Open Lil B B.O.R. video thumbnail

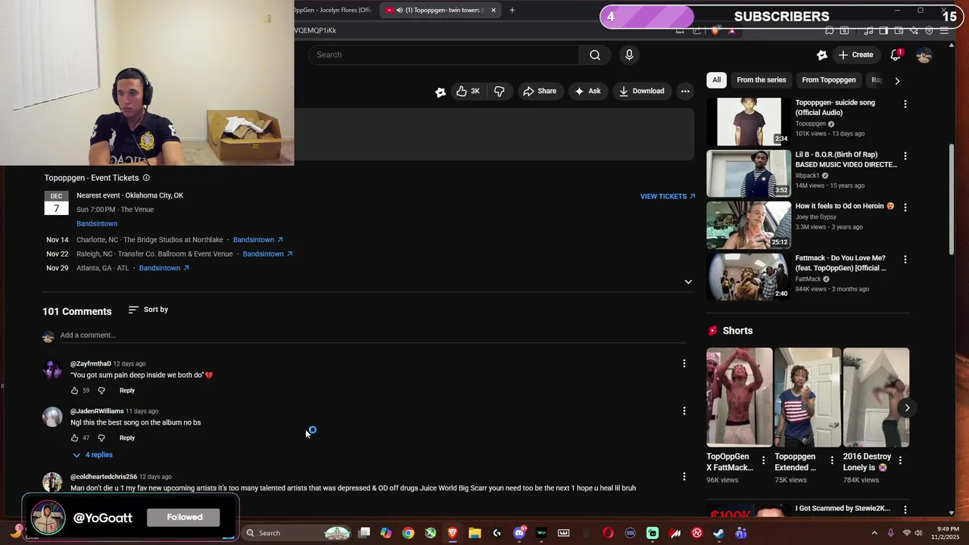[749, 173]
